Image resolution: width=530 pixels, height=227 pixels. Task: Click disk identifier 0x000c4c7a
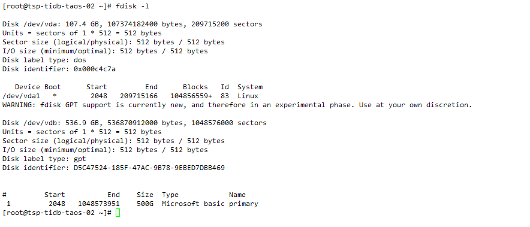tap(95, 69)
